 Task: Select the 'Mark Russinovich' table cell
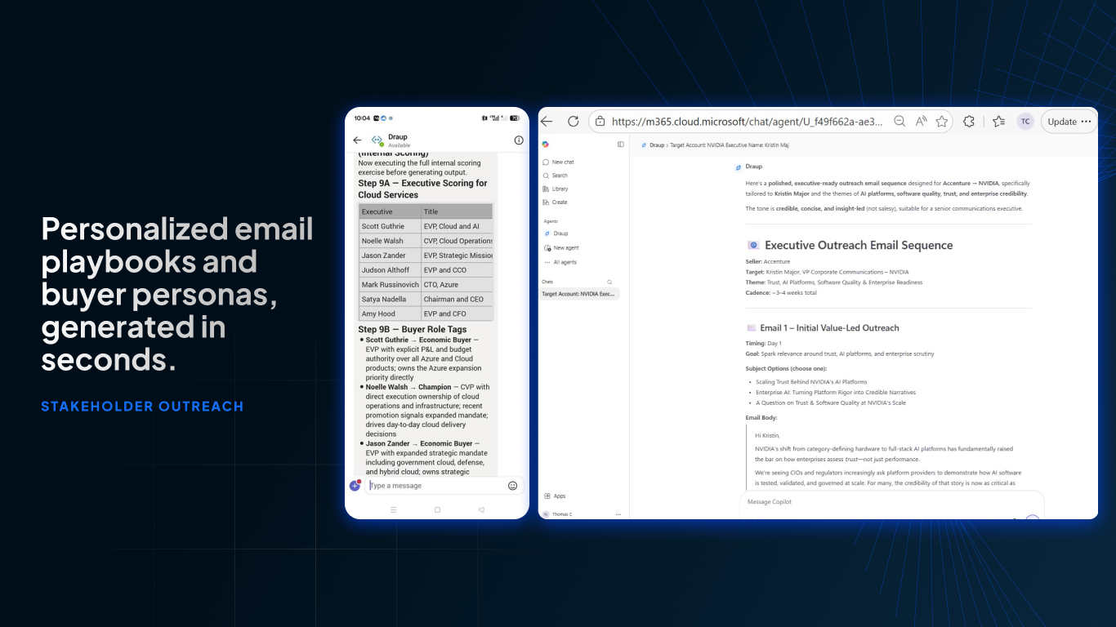[389, 285]
